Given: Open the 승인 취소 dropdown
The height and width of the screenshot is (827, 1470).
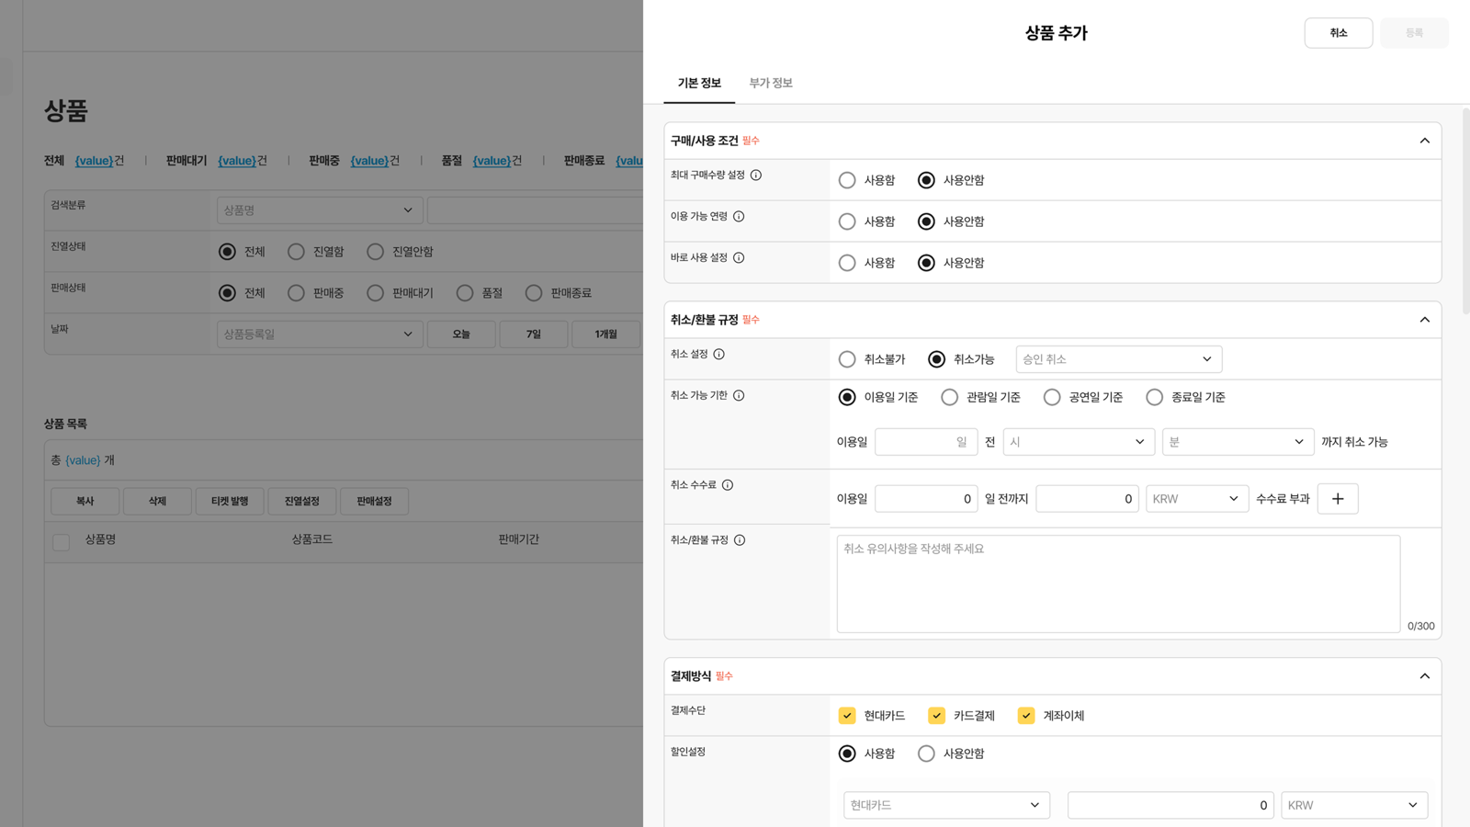Looking at the screenshot, I should coord(1119,359).
